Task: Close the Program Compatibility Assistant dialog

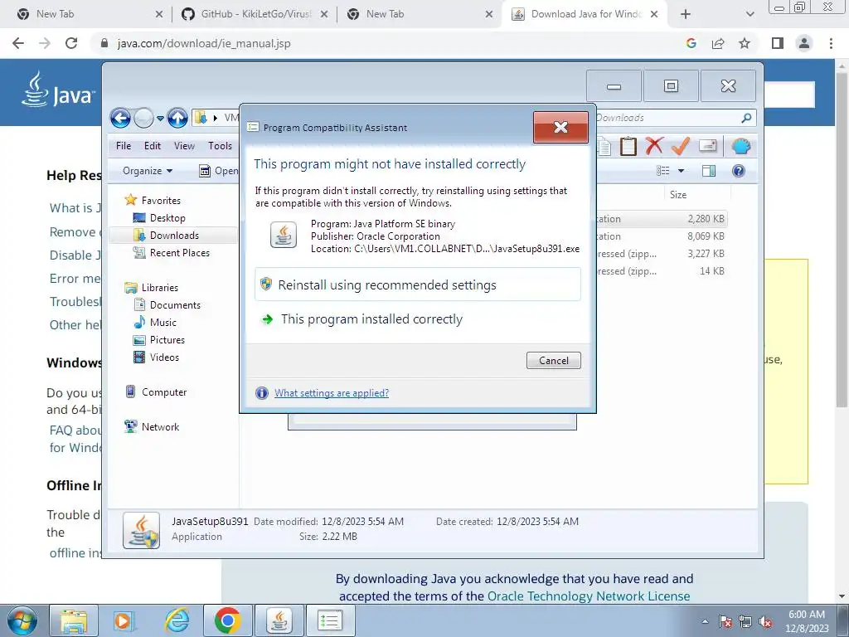Action: (560, 127)
